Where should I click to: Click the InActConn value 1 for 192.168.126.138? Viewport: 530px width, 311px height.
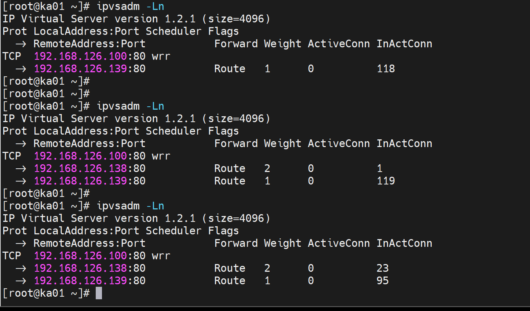[x=380, y=168]
